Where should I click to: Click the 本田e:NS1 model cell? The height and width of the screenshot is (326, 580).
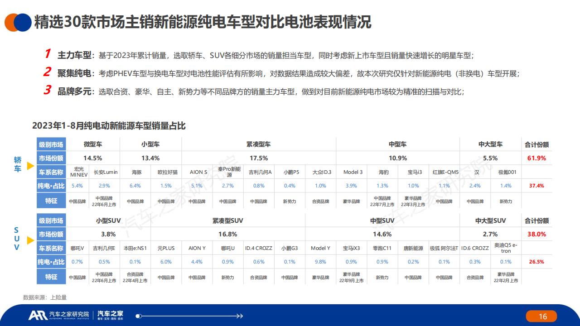click(x=135, y=248)
